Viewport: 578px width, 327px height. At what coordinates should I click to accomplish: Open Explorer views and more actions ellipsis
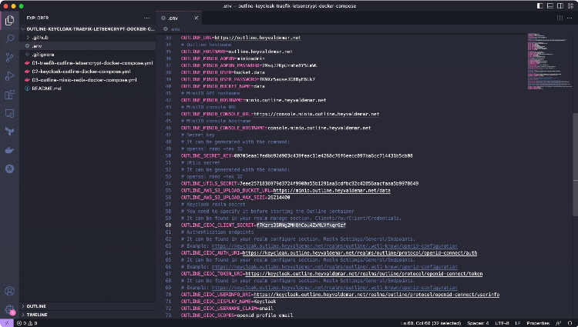point(146,18)
